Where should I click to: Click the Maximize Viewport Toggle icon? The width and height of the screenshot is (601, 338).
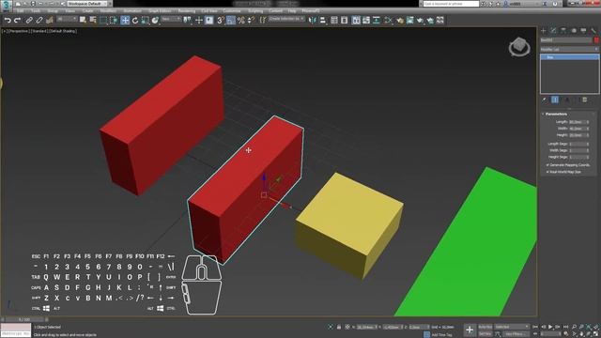595,334
